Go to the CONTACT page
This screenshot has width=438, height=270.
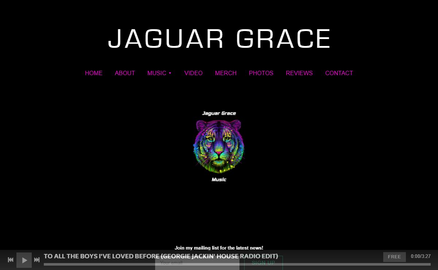tap(339, 73)
